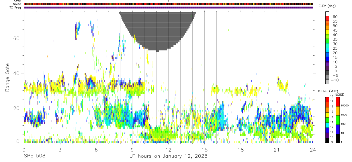
Task: Click the '12' tick label on the time axis
Action: pyautogui.click(x=169, y=149)
